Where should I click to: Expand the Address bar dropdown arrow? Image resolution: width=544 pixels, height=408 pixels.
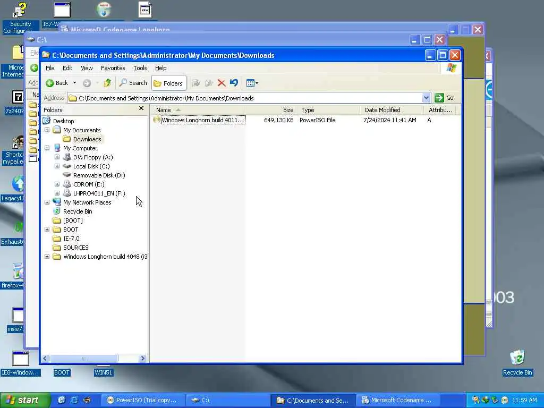tap(427, 98)
